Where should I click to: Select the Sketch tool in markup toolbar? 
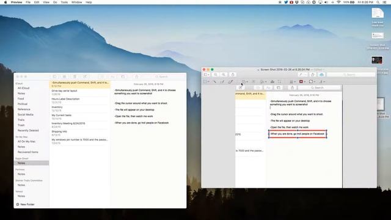click(x=222, y=81)
